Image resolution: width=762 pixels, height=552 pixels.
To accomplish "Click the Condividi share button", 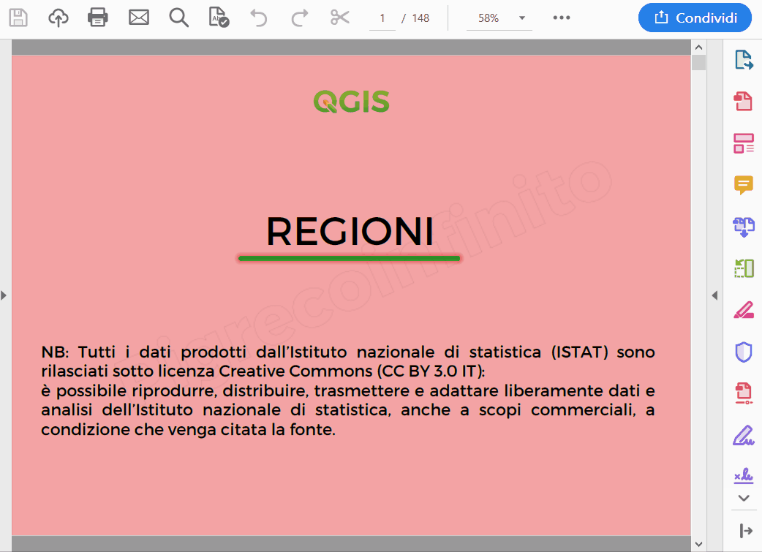I will click(694, 18).
